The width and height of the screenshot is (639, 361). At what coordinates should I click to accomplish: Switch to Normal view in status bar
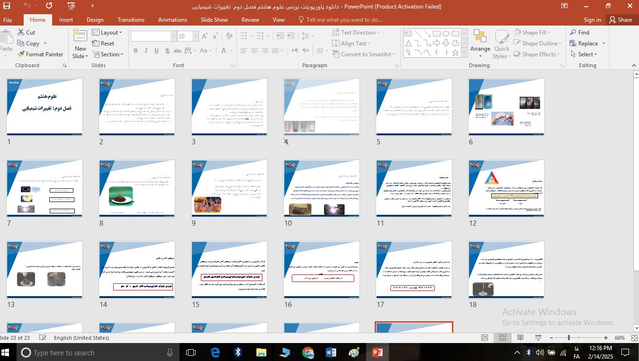point(485,338)
